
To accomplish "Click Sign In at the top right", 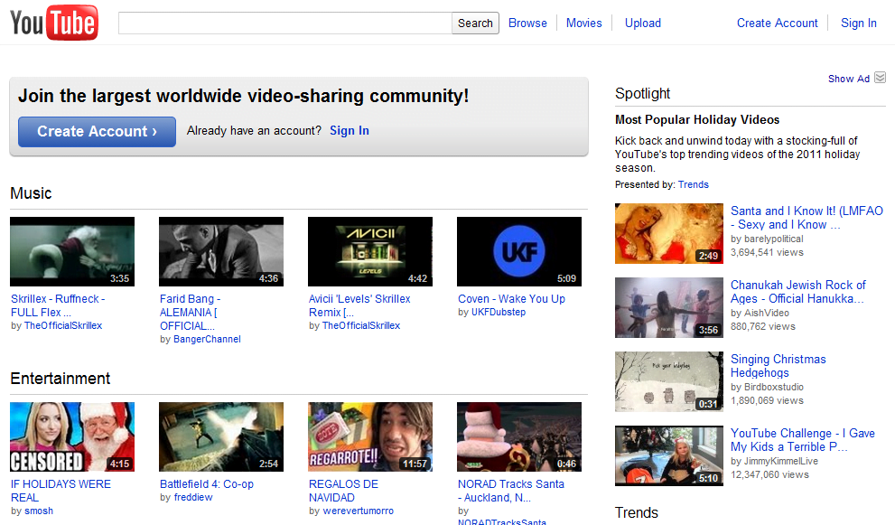I will click(858, 23).
